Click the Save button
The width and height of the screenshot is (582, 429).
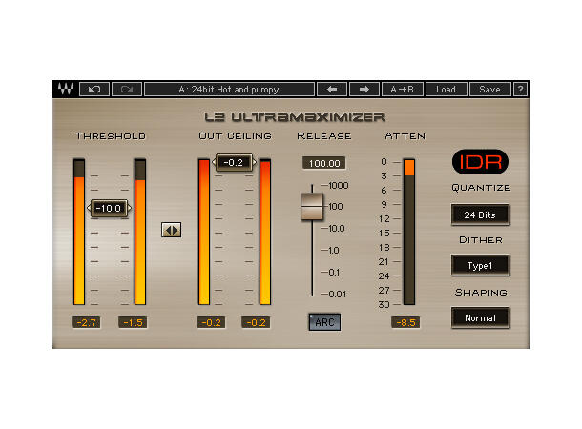click(x=490, y=90)
